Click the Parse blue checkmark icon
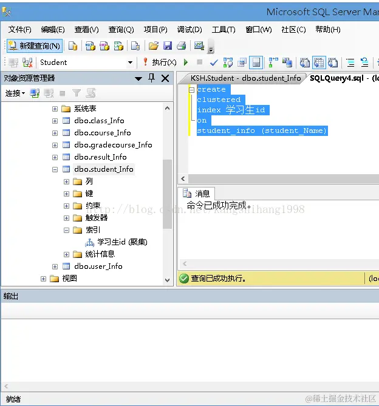Screen dimensions: 379x406 [214, 63]
